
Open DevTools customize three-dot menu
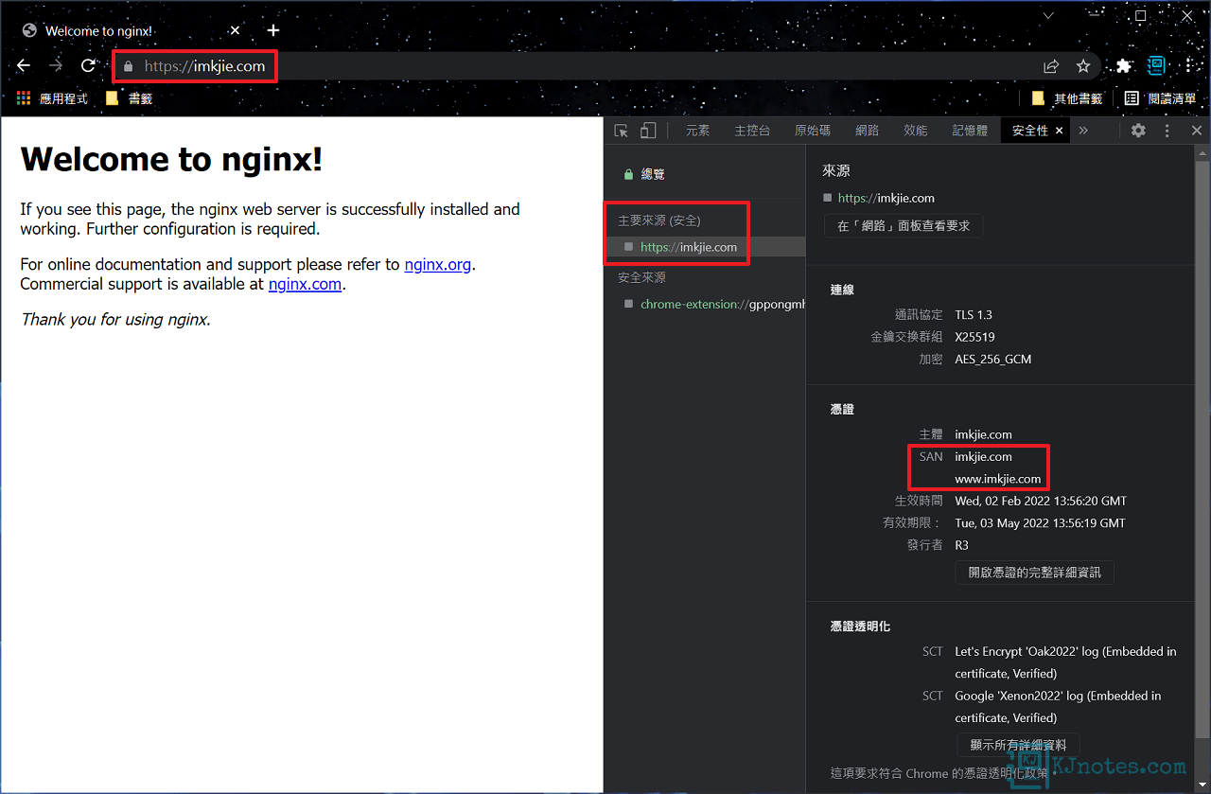pyautogui.click(x=1167, y=131)
